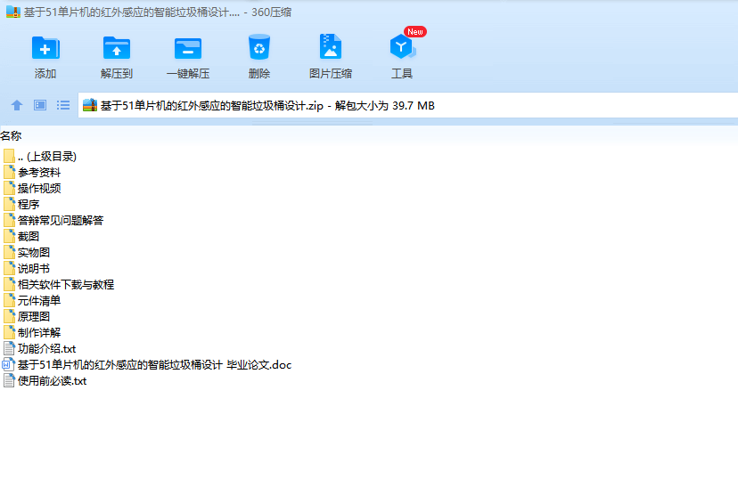Screen dimensions: 738x504
Task: Click the 一键解压 one-click extract icon
Action: pyautogui.click(x=188, y=48)
